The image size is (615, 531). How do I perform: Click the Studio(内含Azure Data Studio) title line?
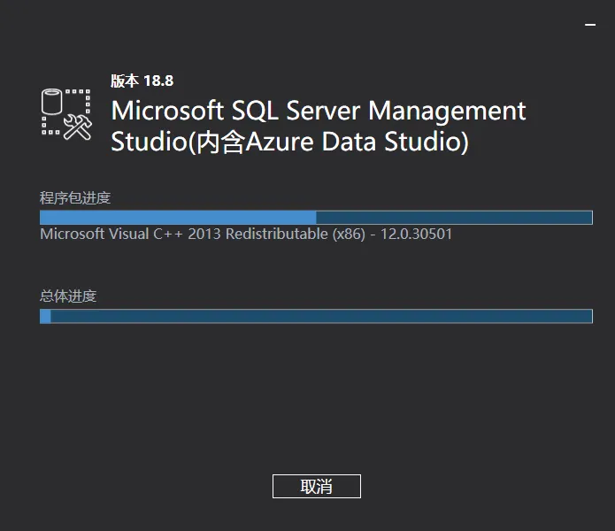click(289, 142)
